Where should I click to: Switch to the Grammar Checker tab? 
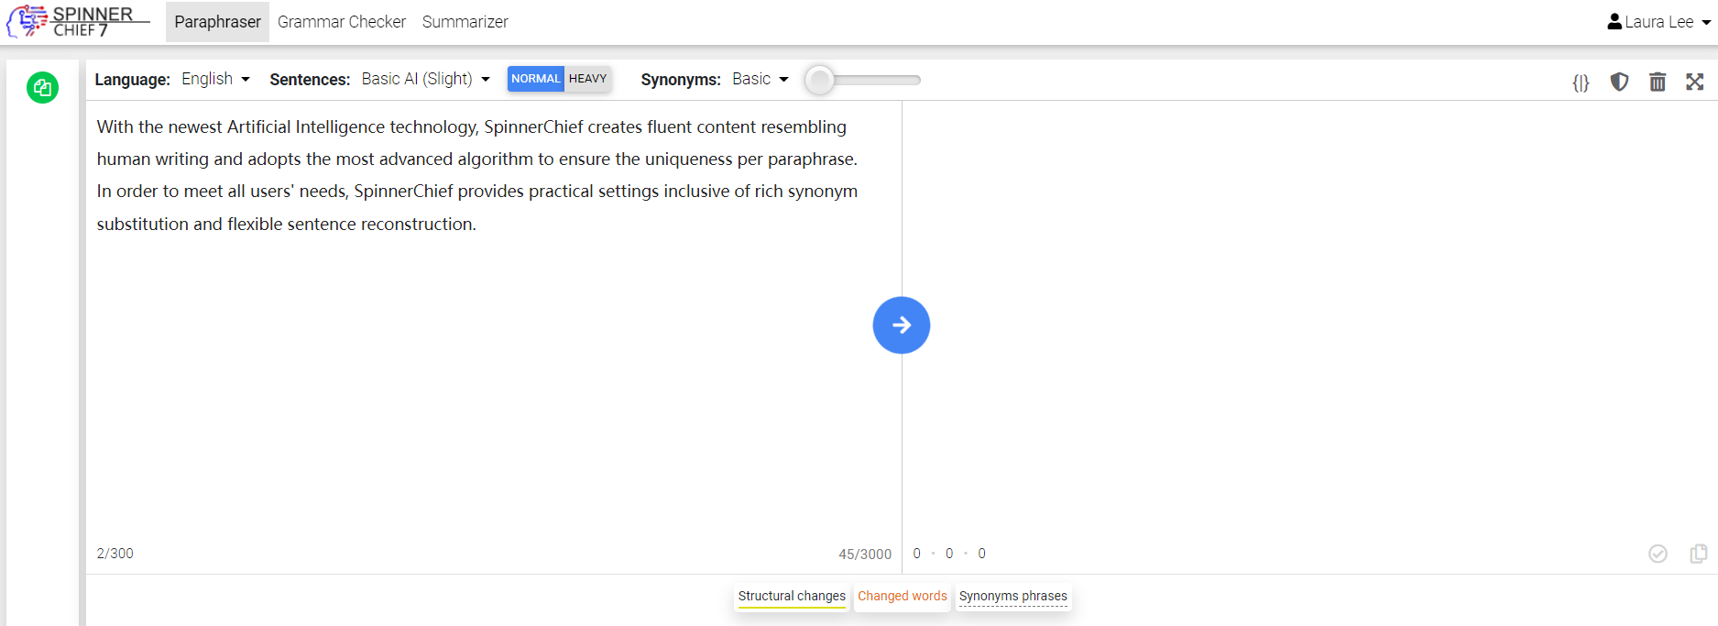tap(342, 21)
